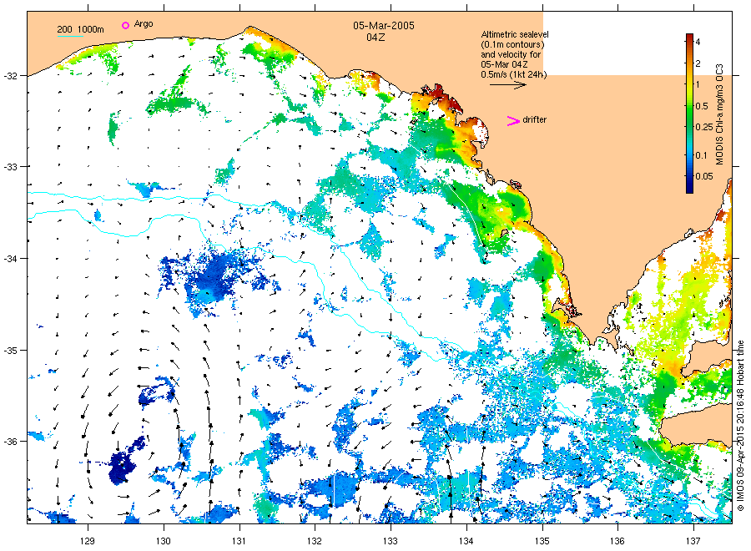Click the colorbar tick label 0.5
The width and height of the screenshot is (751, 551).
(702, 106)
